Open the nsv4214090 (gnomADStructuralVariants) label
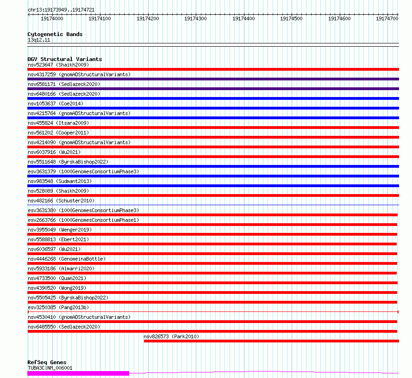The height and width of the screenshot is (378, 412). 79,142
